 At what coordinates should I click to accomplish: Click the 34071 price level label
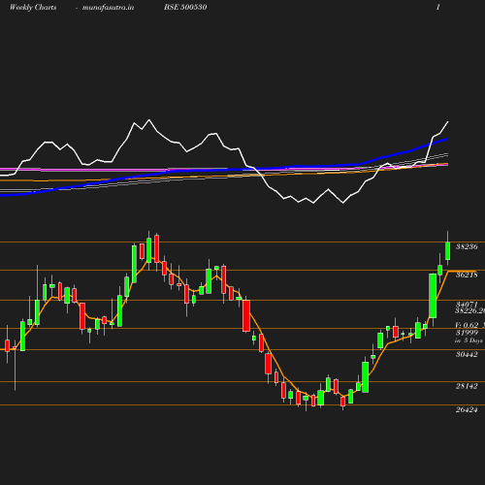[x=467, y=304]
